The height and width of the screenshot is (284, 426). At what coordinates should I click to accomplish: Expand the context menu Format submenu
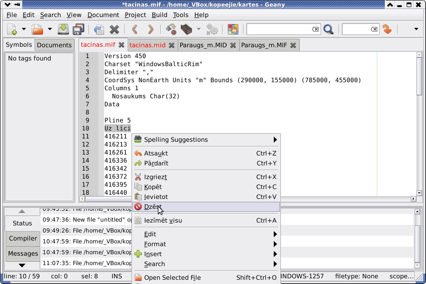click(206, 244)
